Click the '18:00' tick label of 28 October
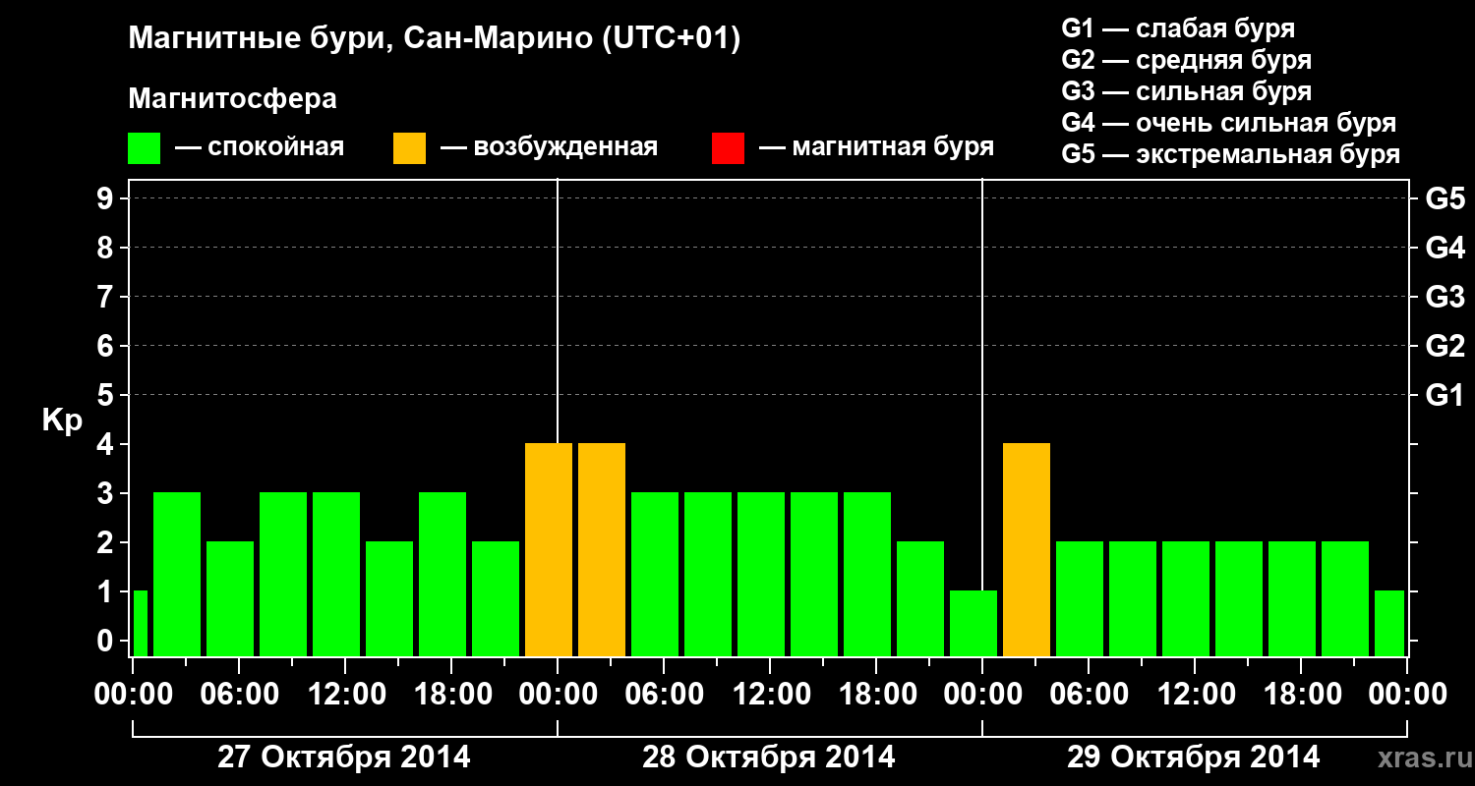This screenshot has width=1475, height=786. (876, 694)
